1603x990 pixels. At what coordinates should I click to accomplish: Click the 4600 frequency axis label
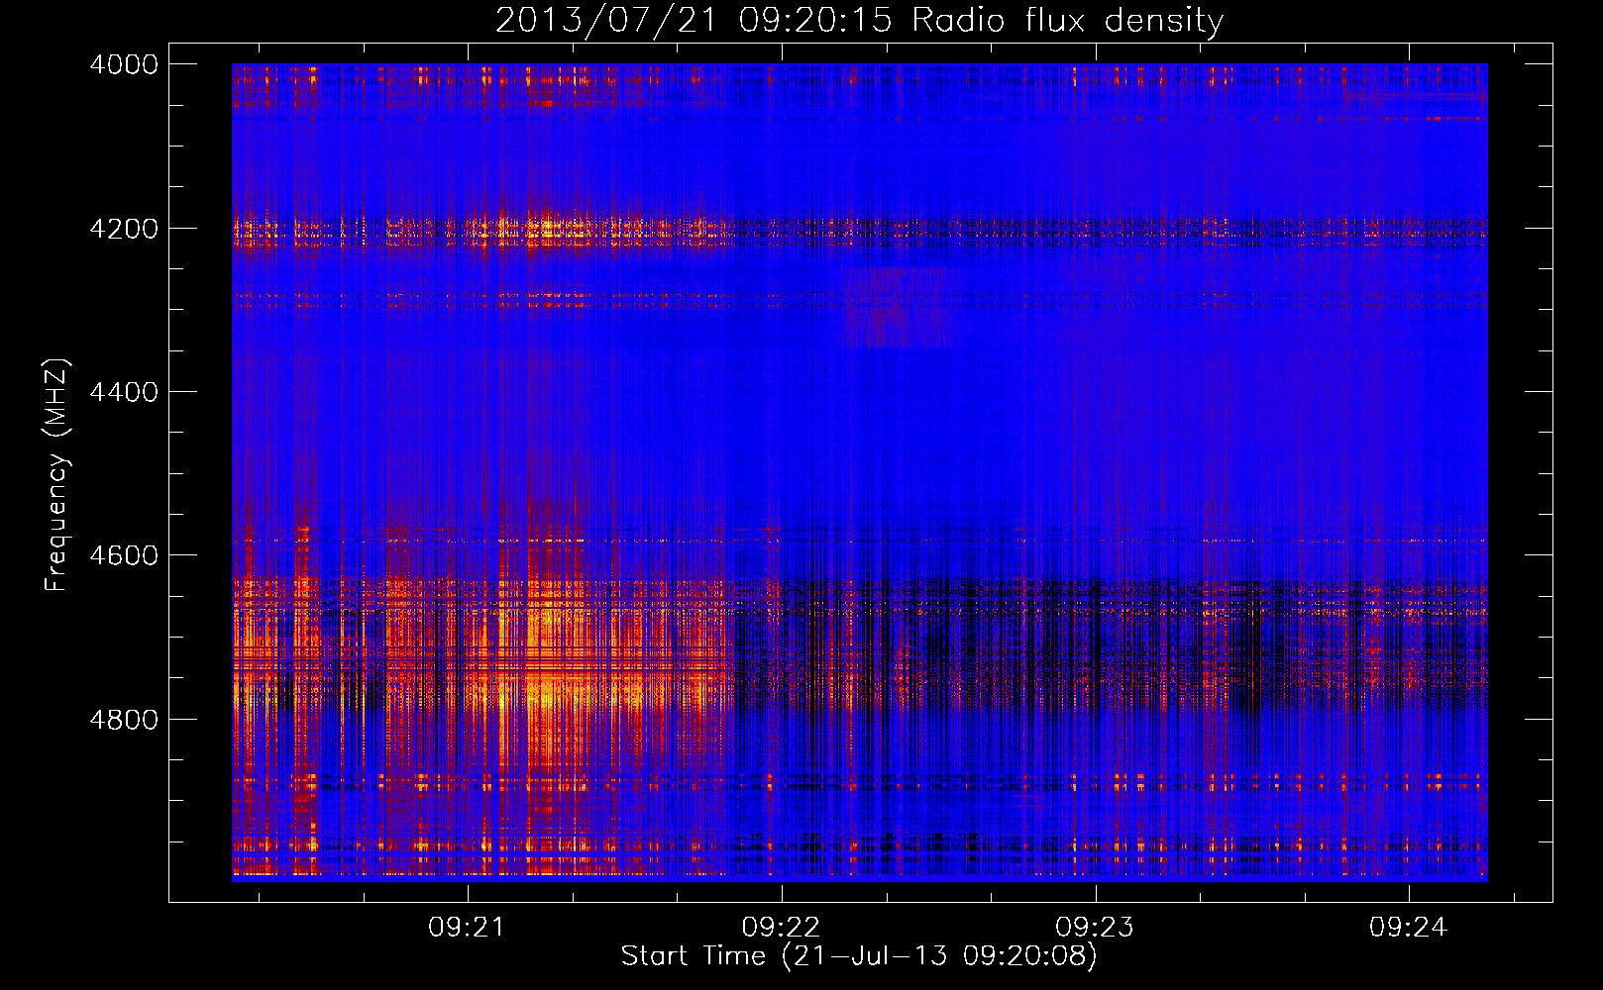[x=124, y=555]
